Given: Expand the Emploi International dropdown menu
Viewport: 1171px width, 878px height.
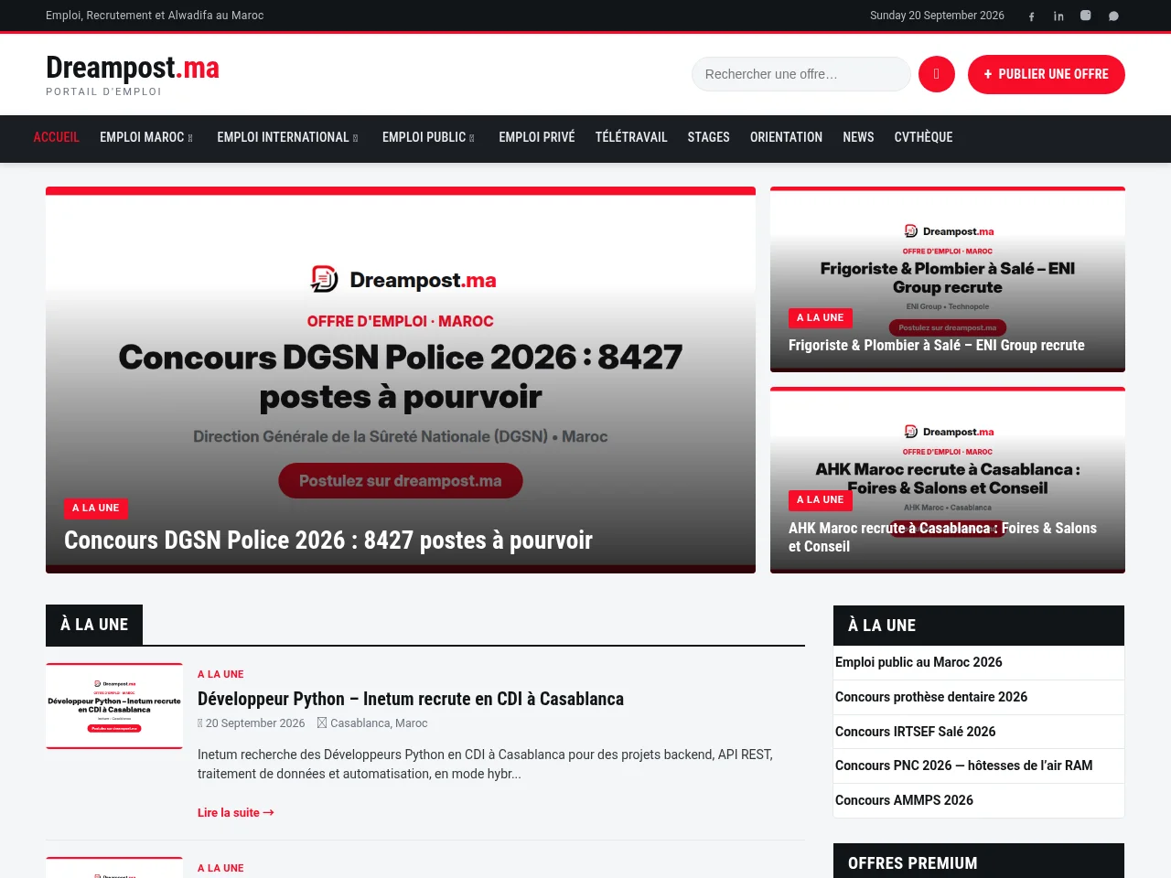Looking at the screenshot, I should coord(287,137).
